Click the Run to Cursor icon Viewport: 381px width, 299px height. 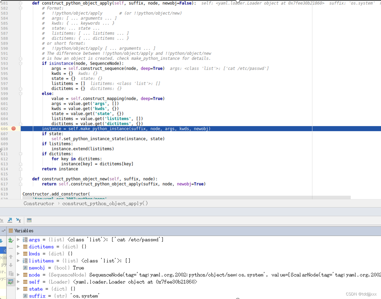tap(19, 220)
